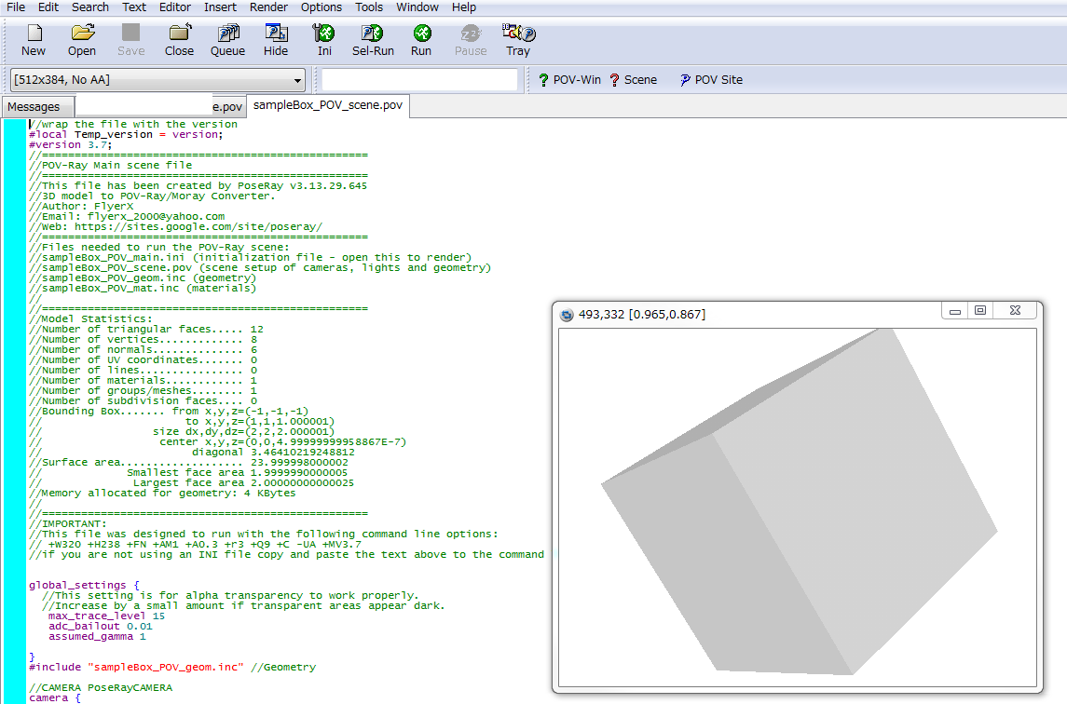Click the '#version 3.7;' line
Screen dimensions: 1067x704
click(71, 145)
